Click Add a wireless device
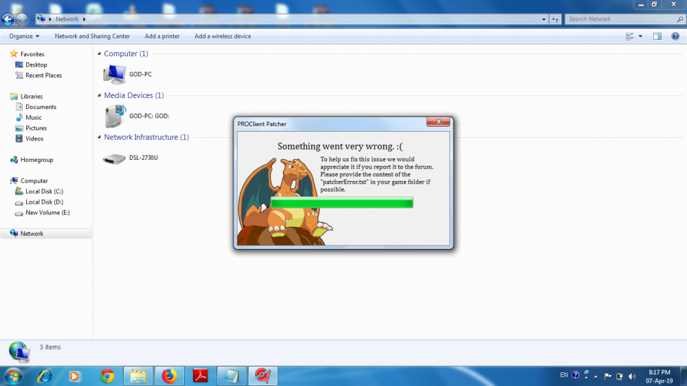 tap(223, 36)
